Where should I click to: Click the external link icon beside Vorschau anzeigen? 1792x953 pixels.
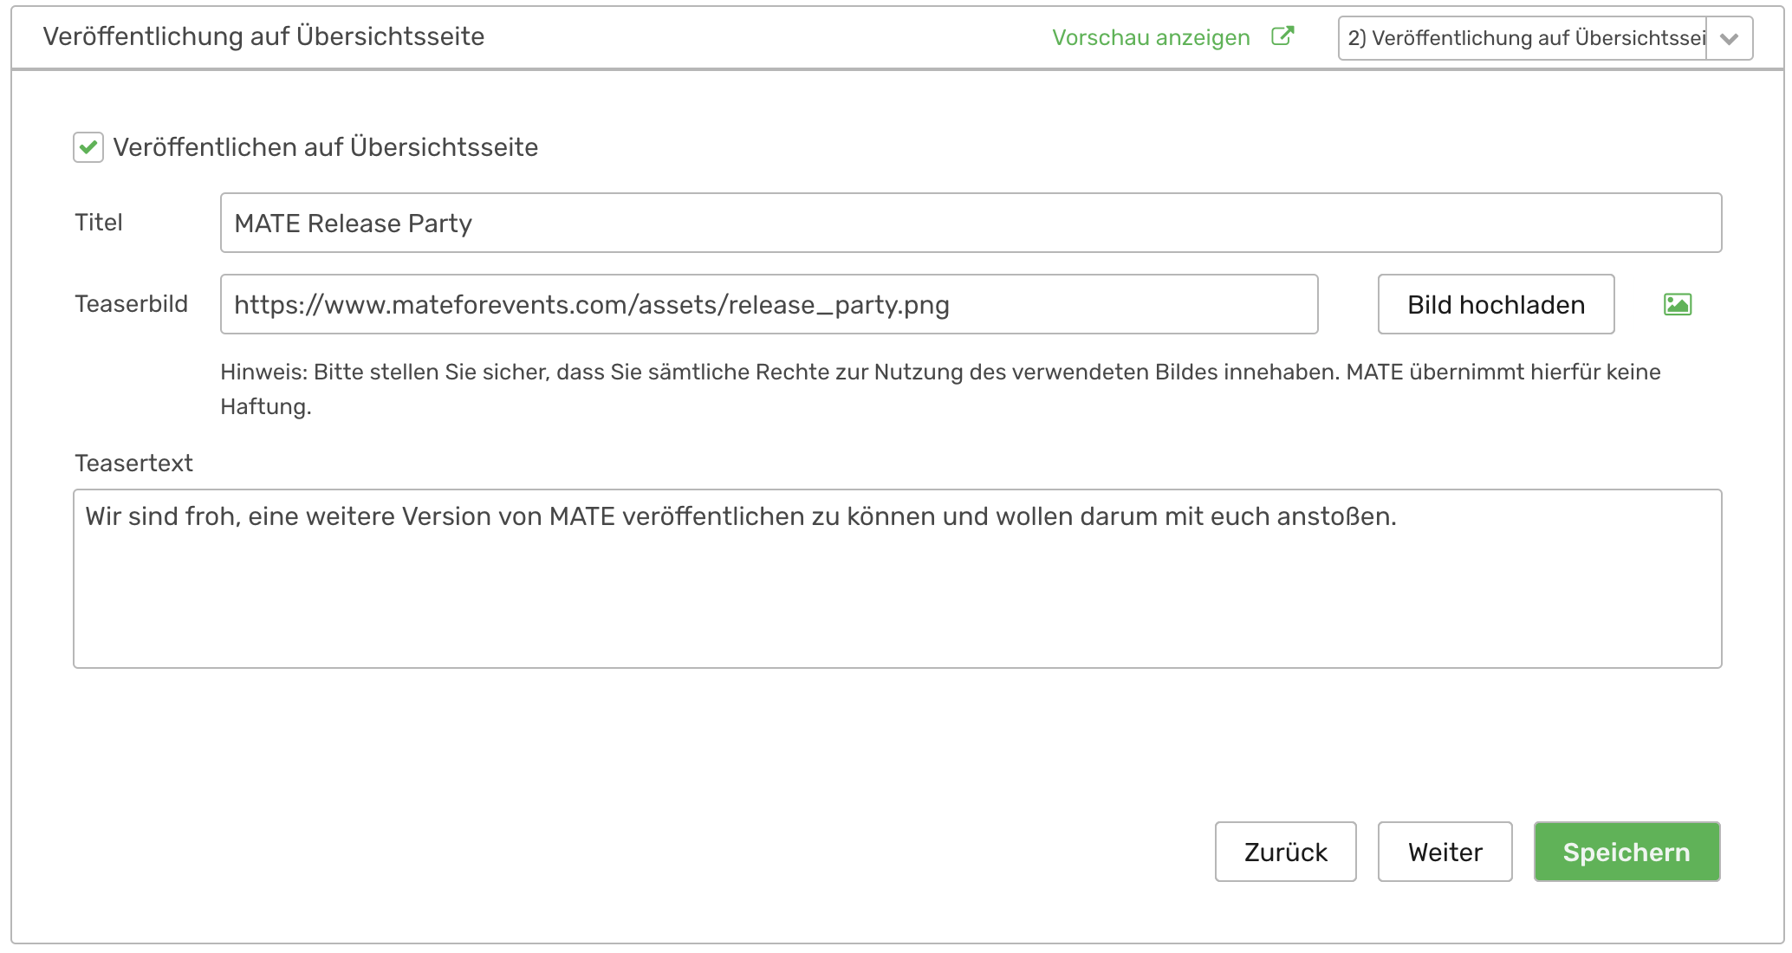click(x=1282, y=36)
